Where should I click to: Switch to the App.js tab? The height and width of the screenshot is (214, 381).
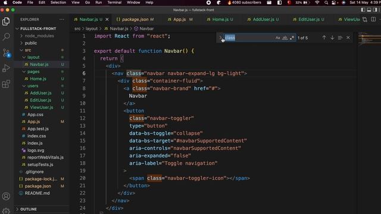pyautogui.click(x=180, y=20)
